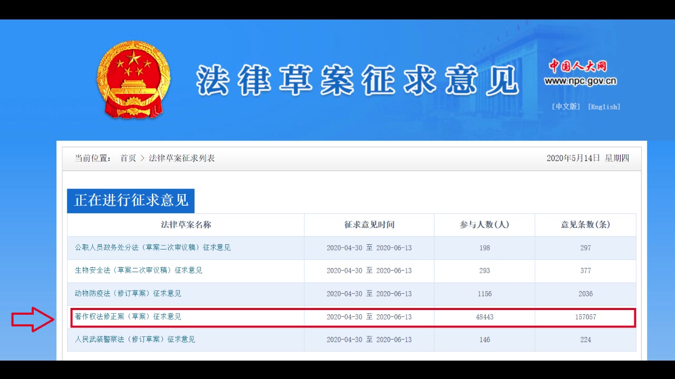Open 公职人员政务处分法（草案二次审议稿）征求意见
The width and height of the screenshot is (675, 379).
pos(152,247)
